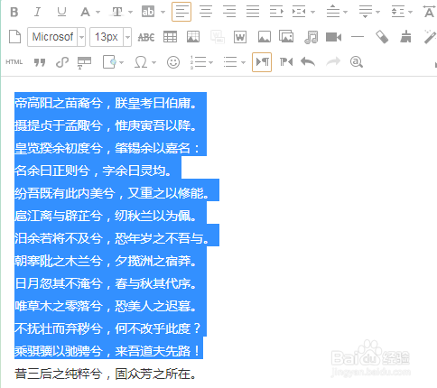Insert an ordered numbered list
Screen dimensions: 437x388
pos(198,62)
